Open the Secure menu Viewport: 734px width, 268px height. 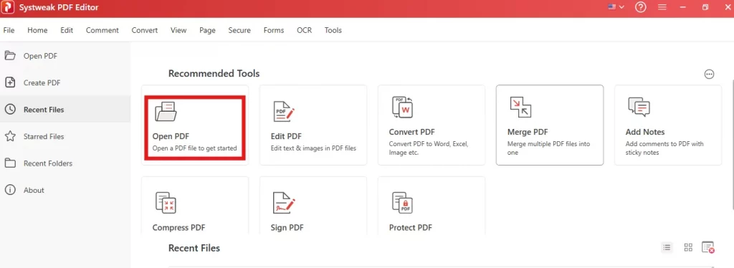click(239, 30)
